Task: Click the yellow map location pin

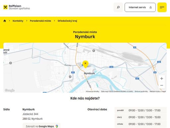Action: pyautogui.click(x=85, y=64)
